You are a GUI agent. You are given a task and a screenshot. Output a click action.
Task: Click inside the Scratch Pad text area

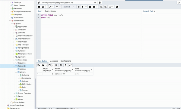161,36
